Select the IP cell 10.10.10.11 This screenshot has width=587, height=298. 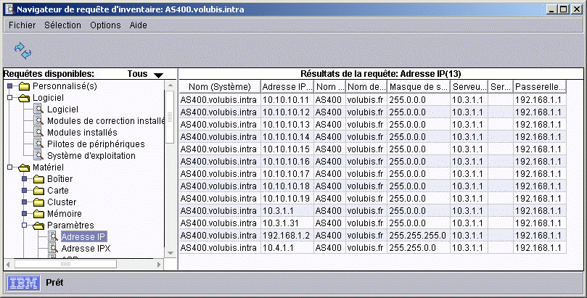(287, 100)
